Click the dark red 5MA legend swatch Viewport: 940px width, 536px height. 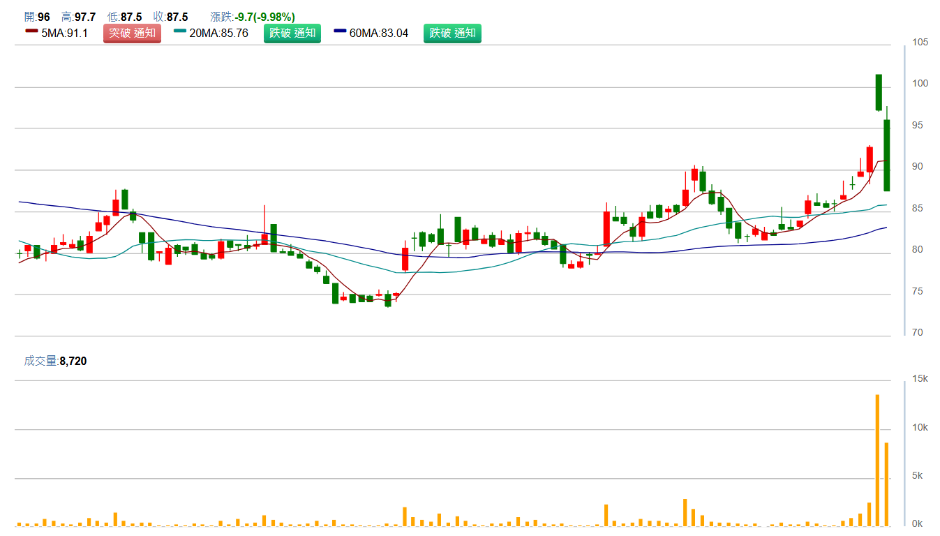[x=31, y=31]
